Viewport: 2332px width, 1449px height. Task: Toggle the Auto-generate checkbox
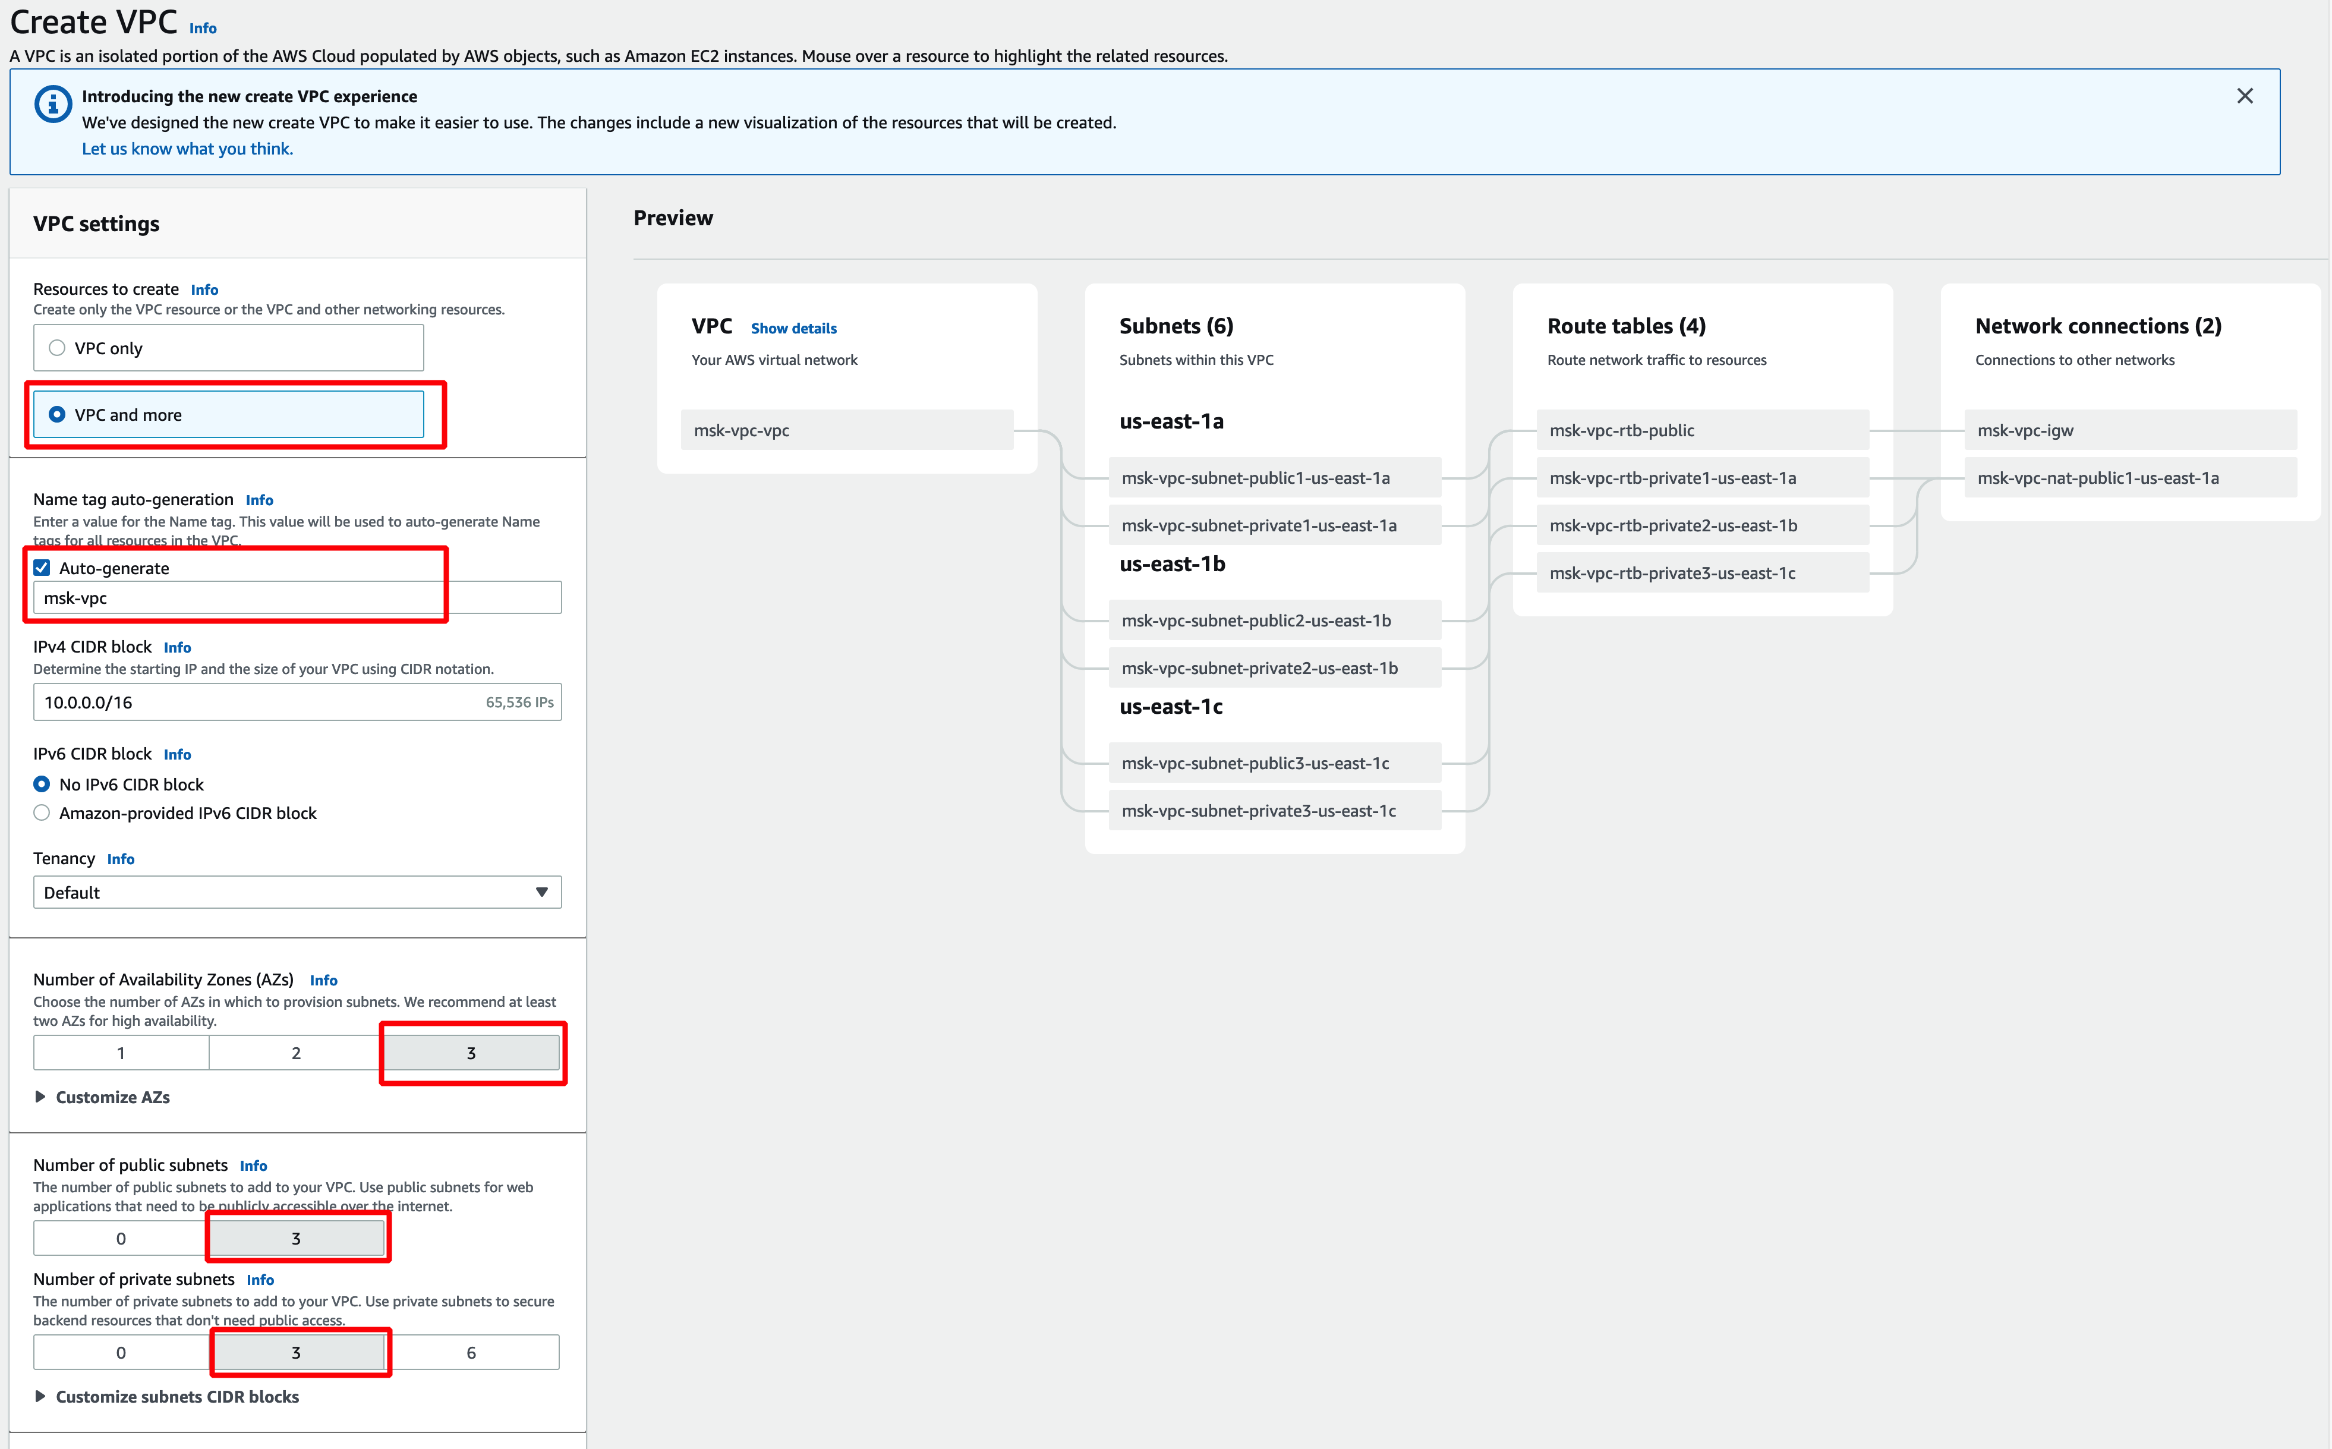pos(42,568)
